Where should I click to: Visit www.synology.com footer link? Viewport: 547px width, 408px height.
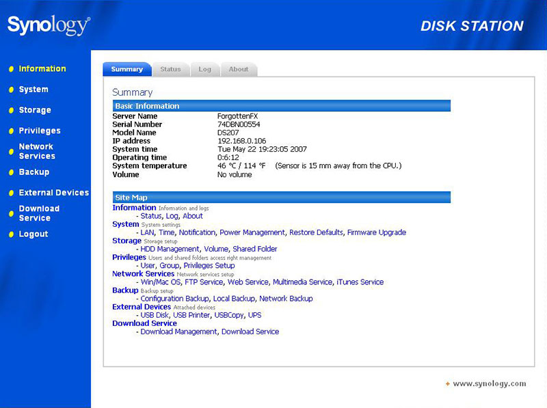[490, 383]
